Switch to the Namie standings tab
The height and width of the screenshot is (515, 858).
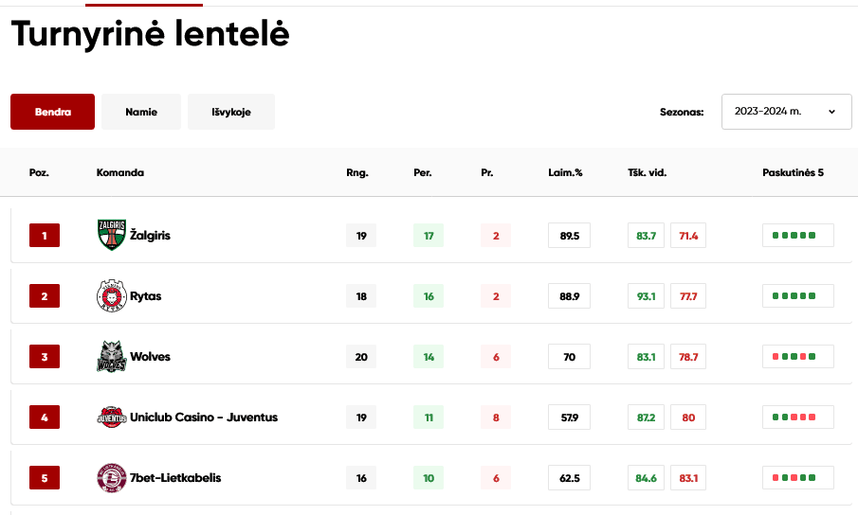click(141, 112)
